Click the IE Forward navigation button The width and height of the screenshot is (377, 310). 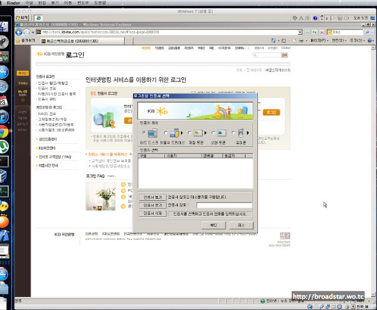pyautogui.click(x=27, y=32)
